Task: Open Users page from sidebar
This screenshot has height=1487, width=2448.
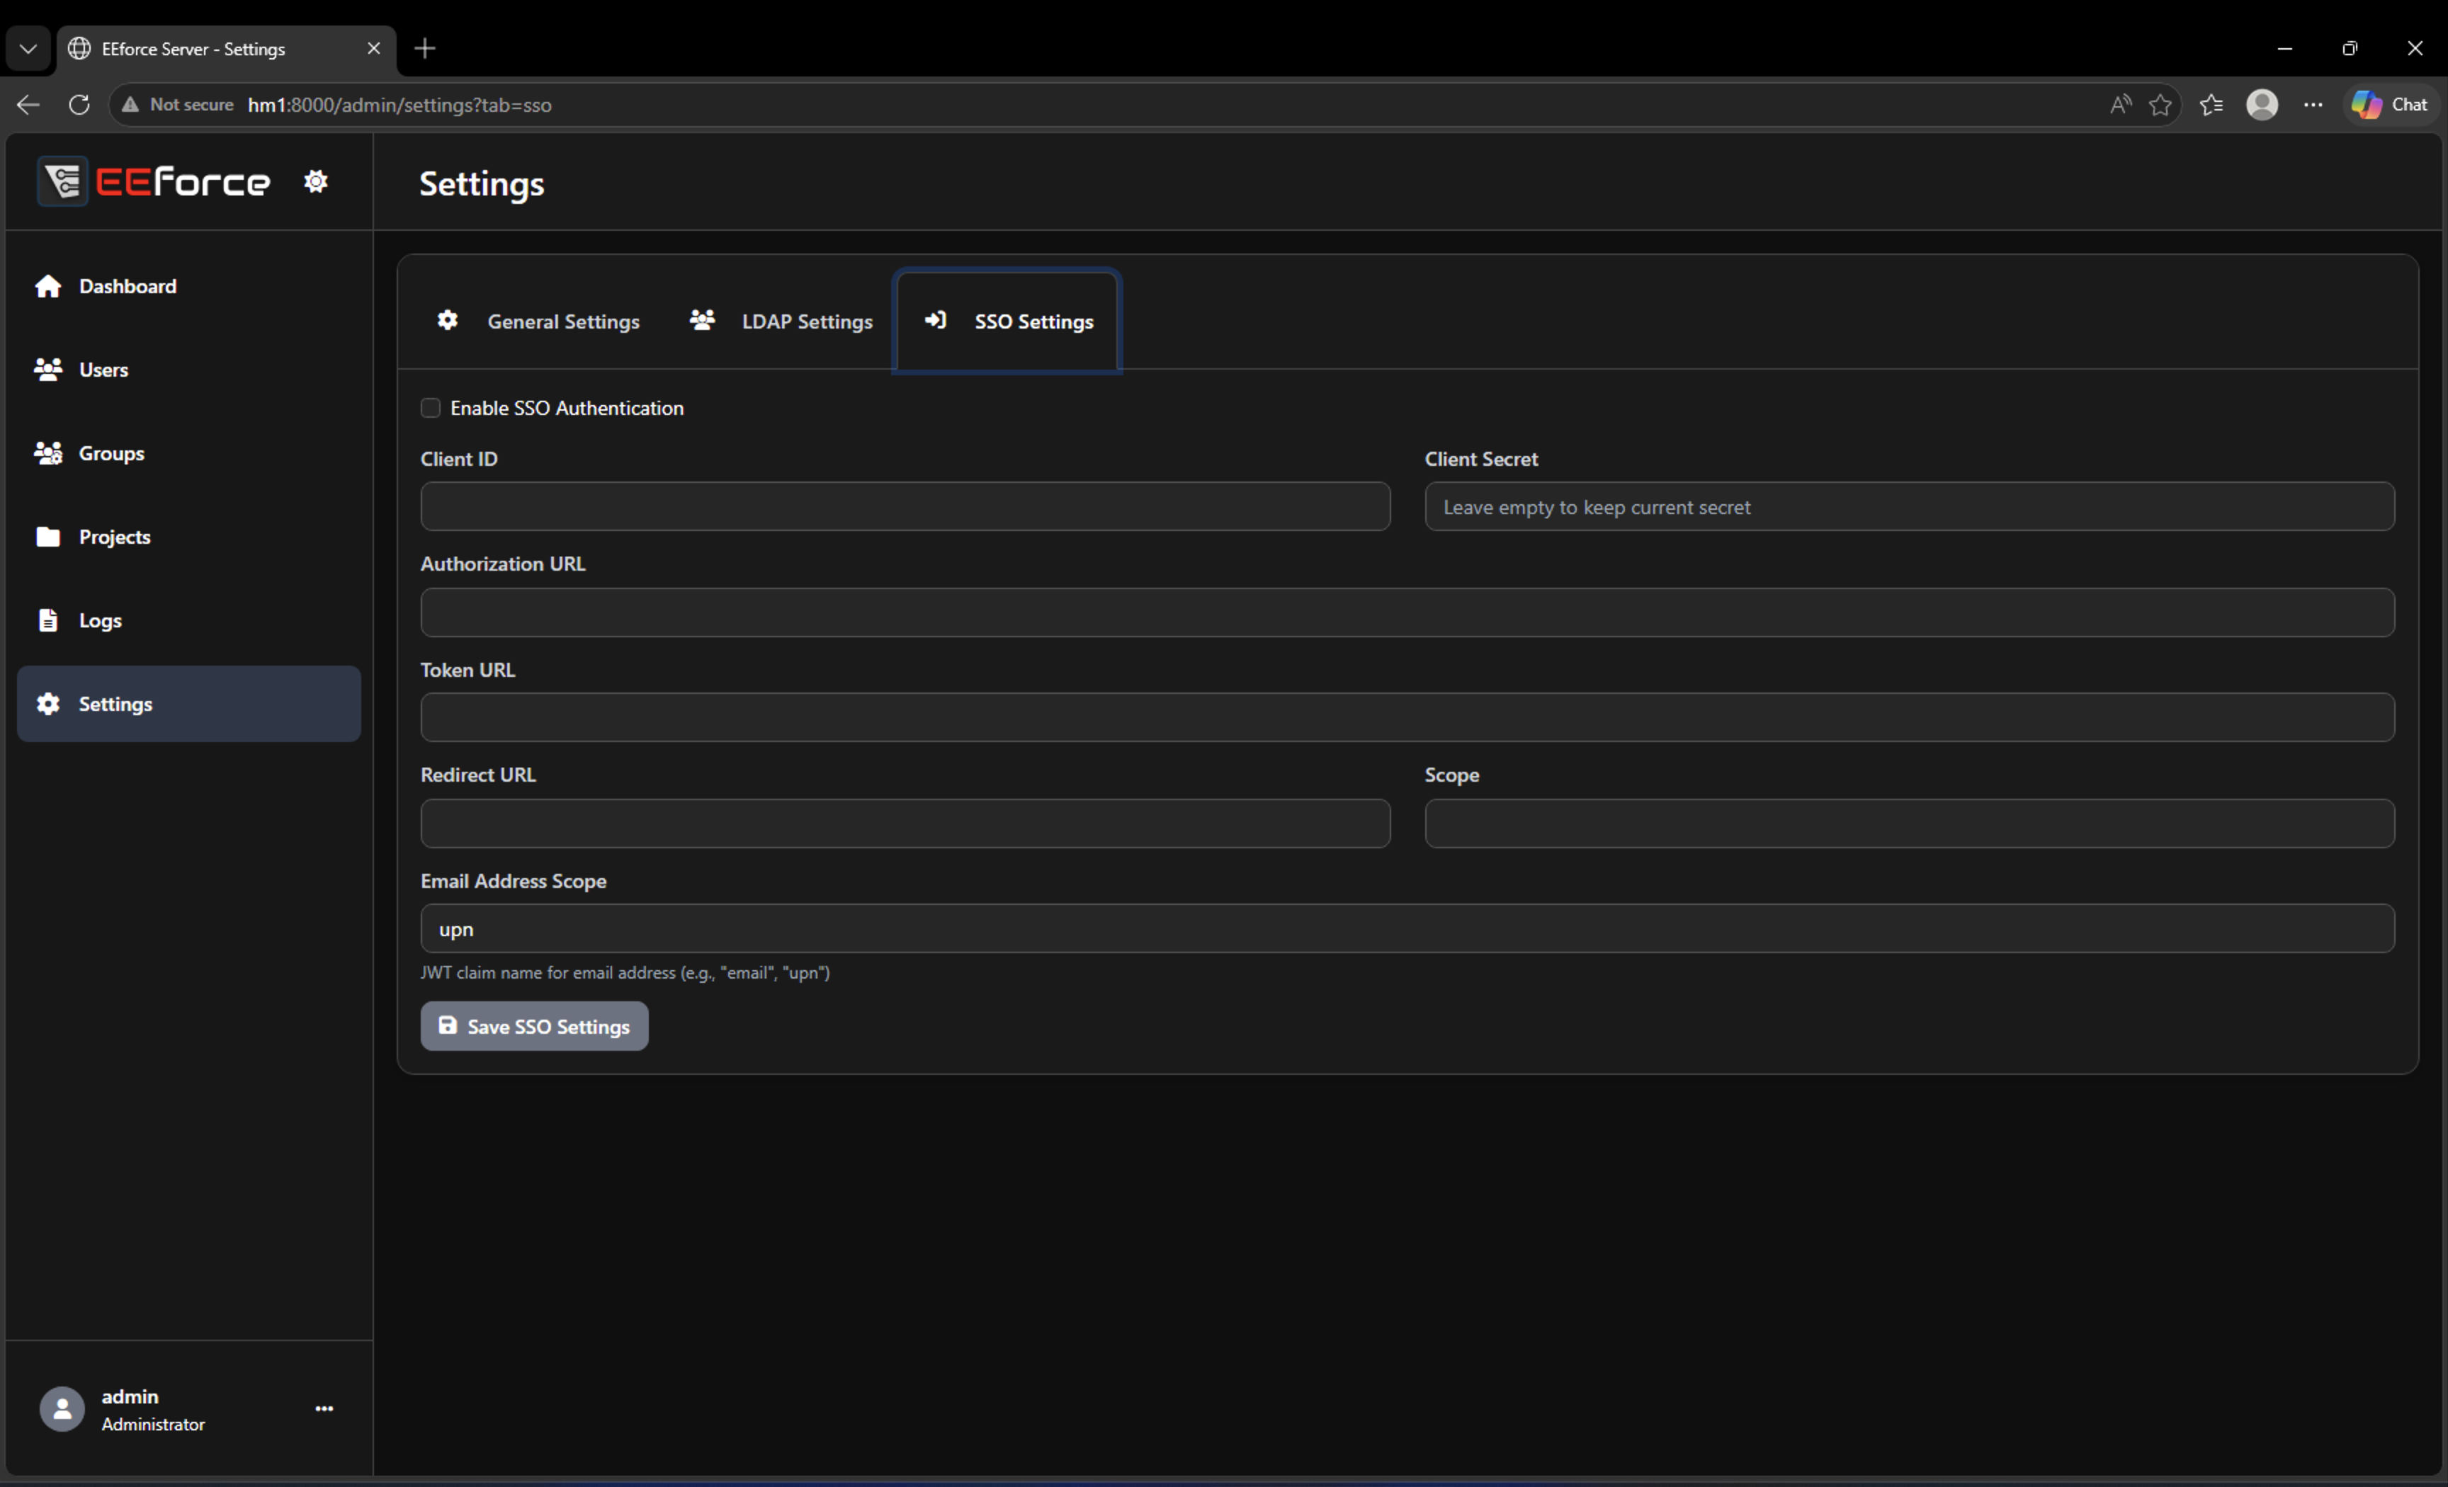Action: (188, 370)
